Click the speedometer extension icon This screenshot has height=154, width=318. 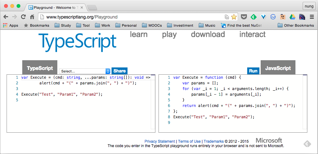coord(302,17)
